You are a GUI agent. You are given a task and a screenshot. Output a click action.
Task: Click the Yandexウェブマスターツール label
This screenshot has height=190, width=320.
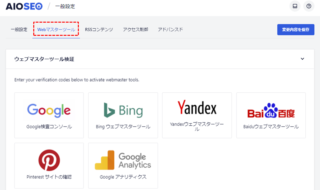(197, 127)
